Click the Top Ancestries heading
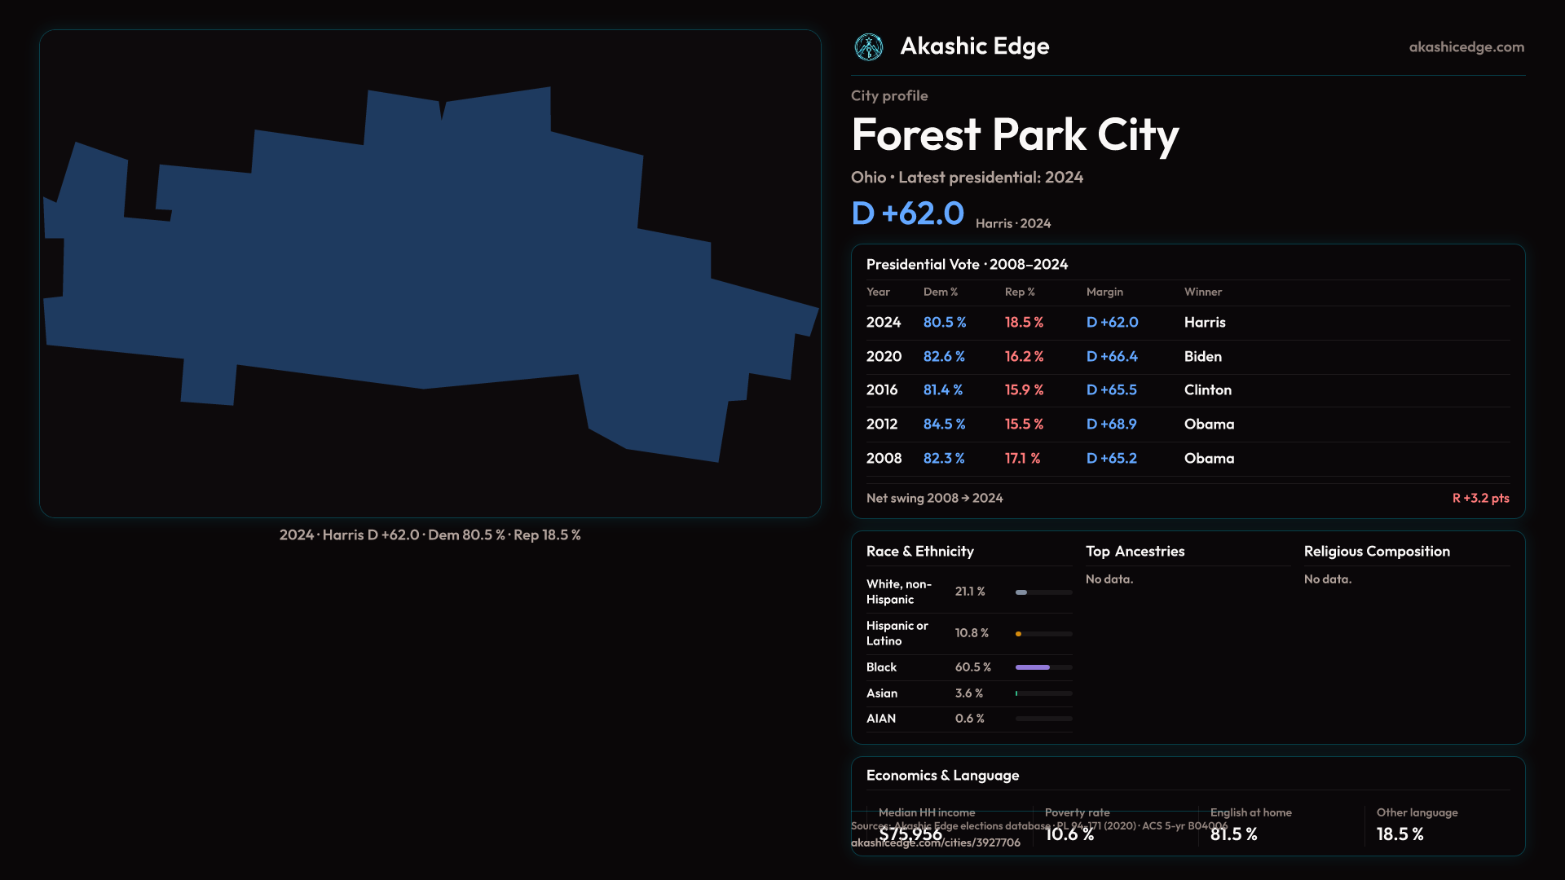 coord(1135,552)
